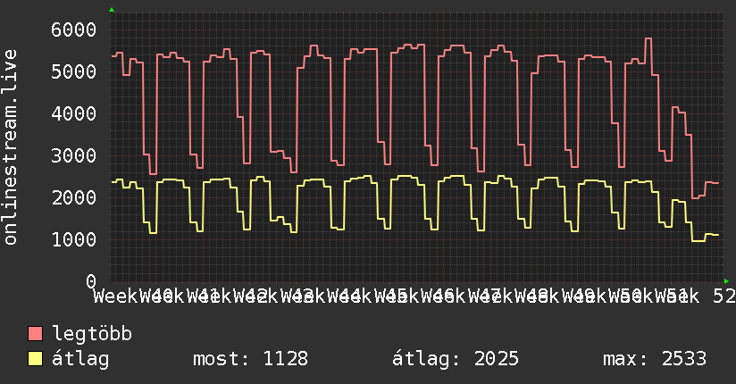Click the 2000 y-axis label

point(74,197)
